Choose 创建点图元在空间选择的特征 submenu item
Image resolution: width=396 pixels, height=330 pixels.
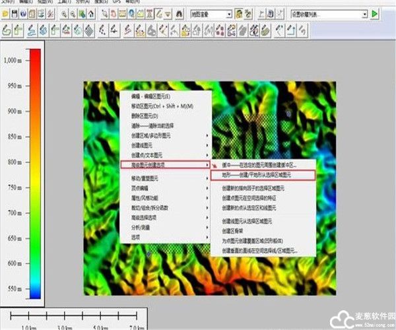pyautogui.click(x=263, y=198)
